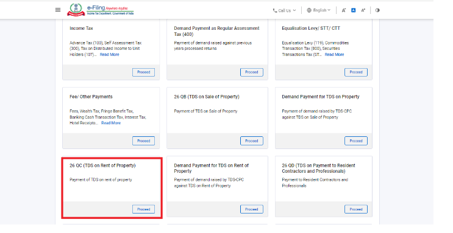Screen dimensions: 453x233
Task: Click '26 QB (TDS on Sale of Property)' title
Action: coord(207,97)
